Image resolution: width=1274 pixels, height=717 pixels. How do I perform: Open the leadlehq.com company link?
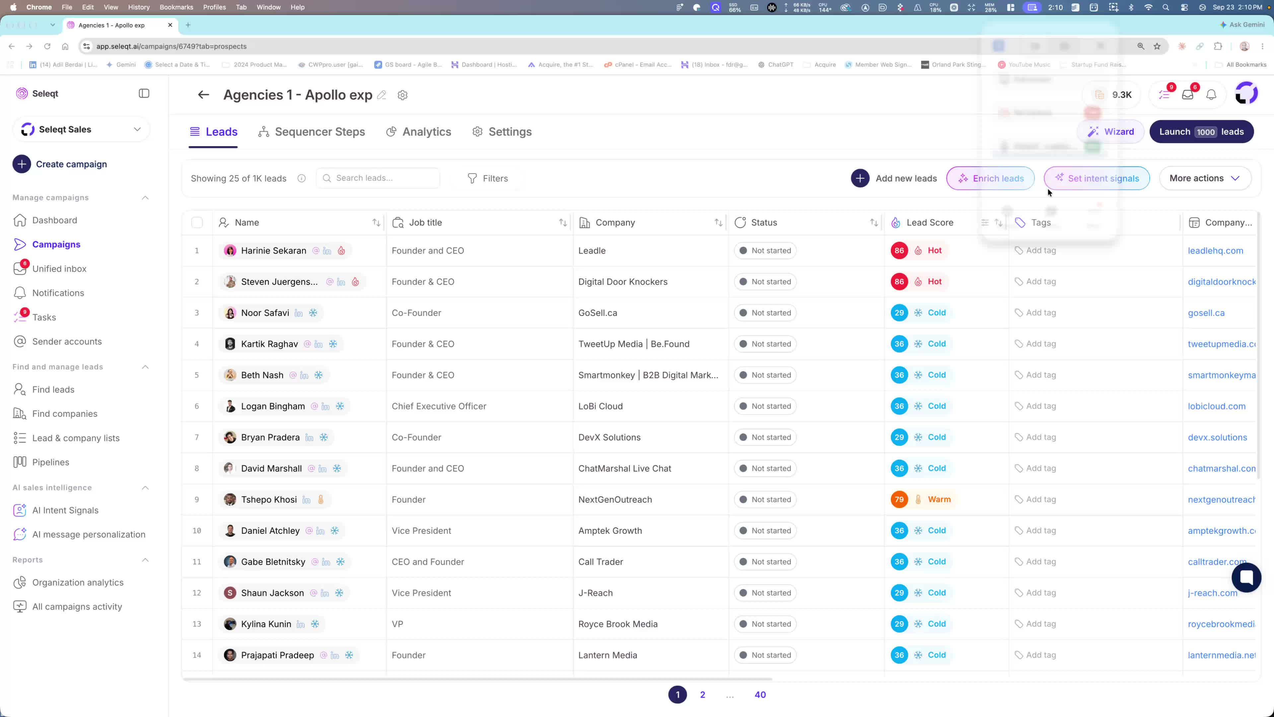tap(1215, 251)
